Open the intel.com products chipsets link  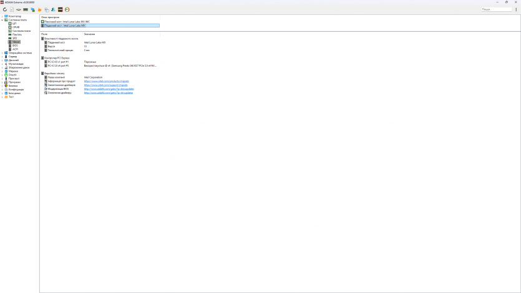[x=106, y=81]
